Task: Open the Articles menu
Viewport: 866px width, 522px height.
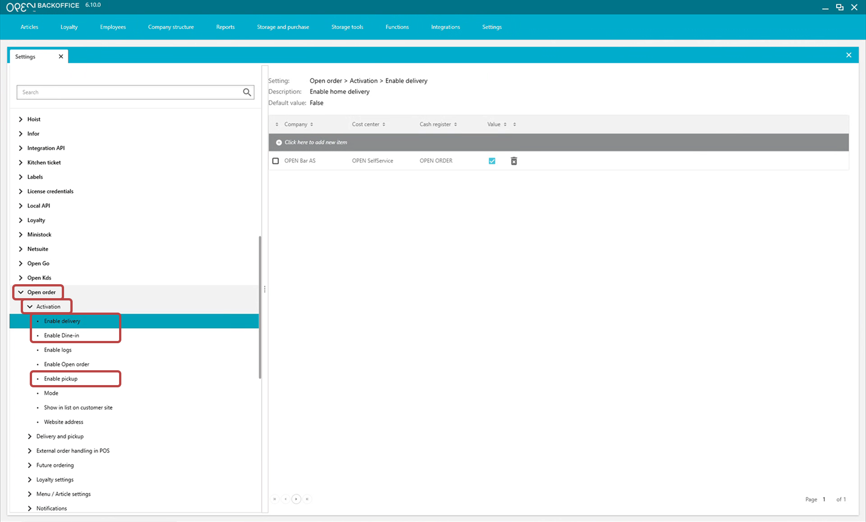Action: tap(29, 27)
